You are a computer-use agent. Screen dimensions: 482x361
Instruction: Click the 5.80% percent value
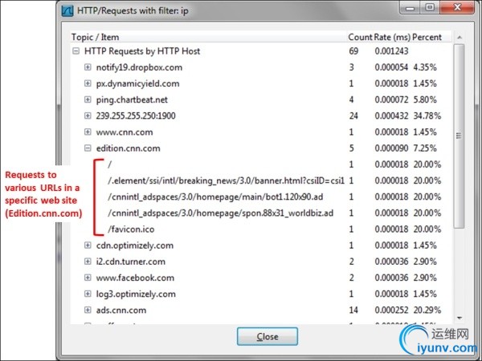pos(425,99)
